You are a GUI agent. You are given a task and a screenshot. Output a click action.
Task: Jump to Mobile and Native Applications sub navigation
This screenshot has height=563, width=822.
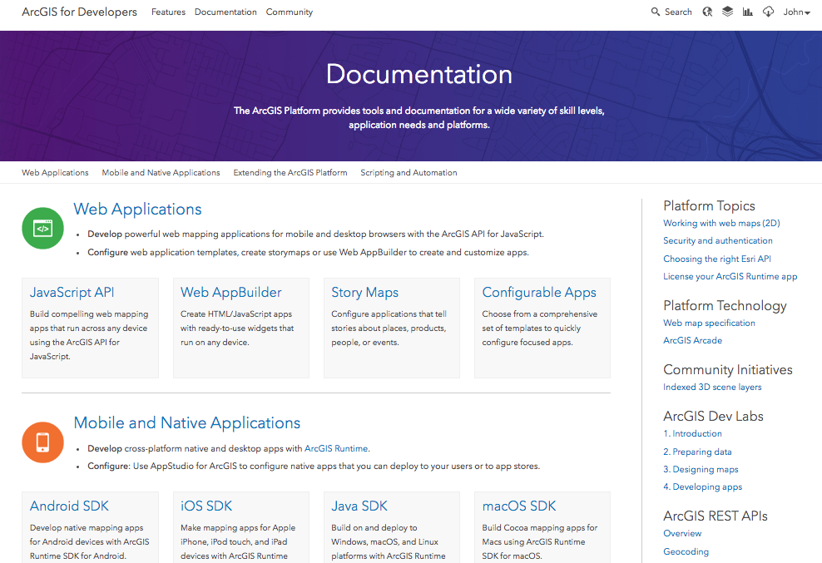pos(161,172)
